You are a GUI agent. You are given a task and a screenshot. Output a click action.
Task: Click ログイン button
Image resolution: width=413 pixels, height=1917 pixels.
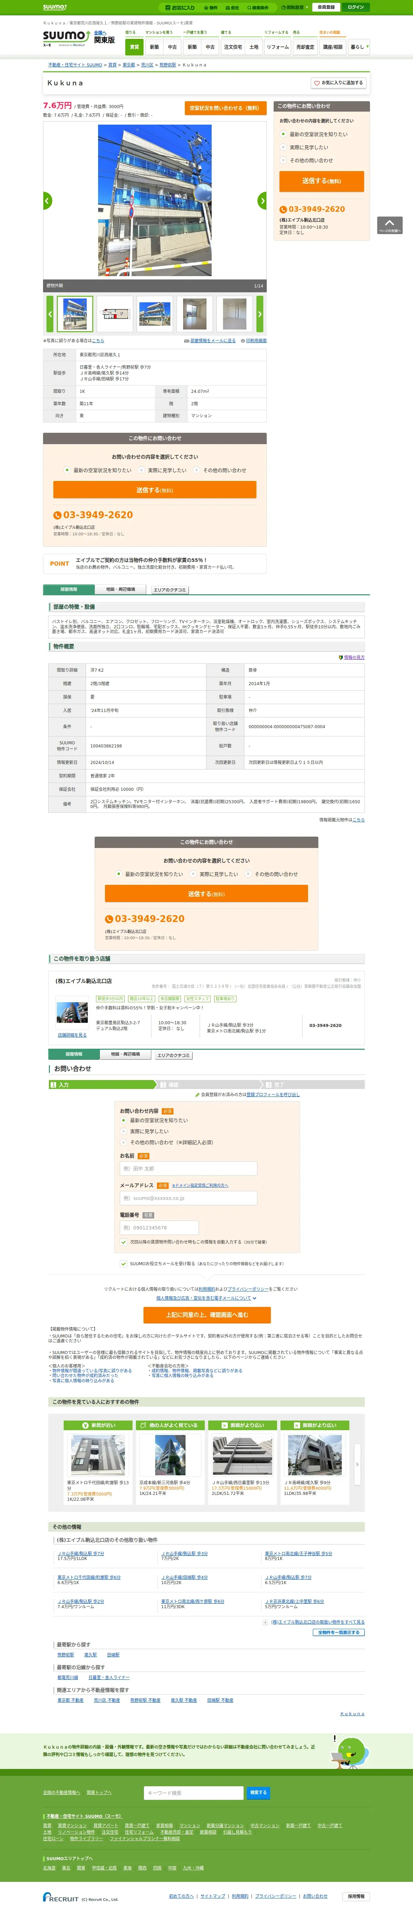tap(356, 8)
